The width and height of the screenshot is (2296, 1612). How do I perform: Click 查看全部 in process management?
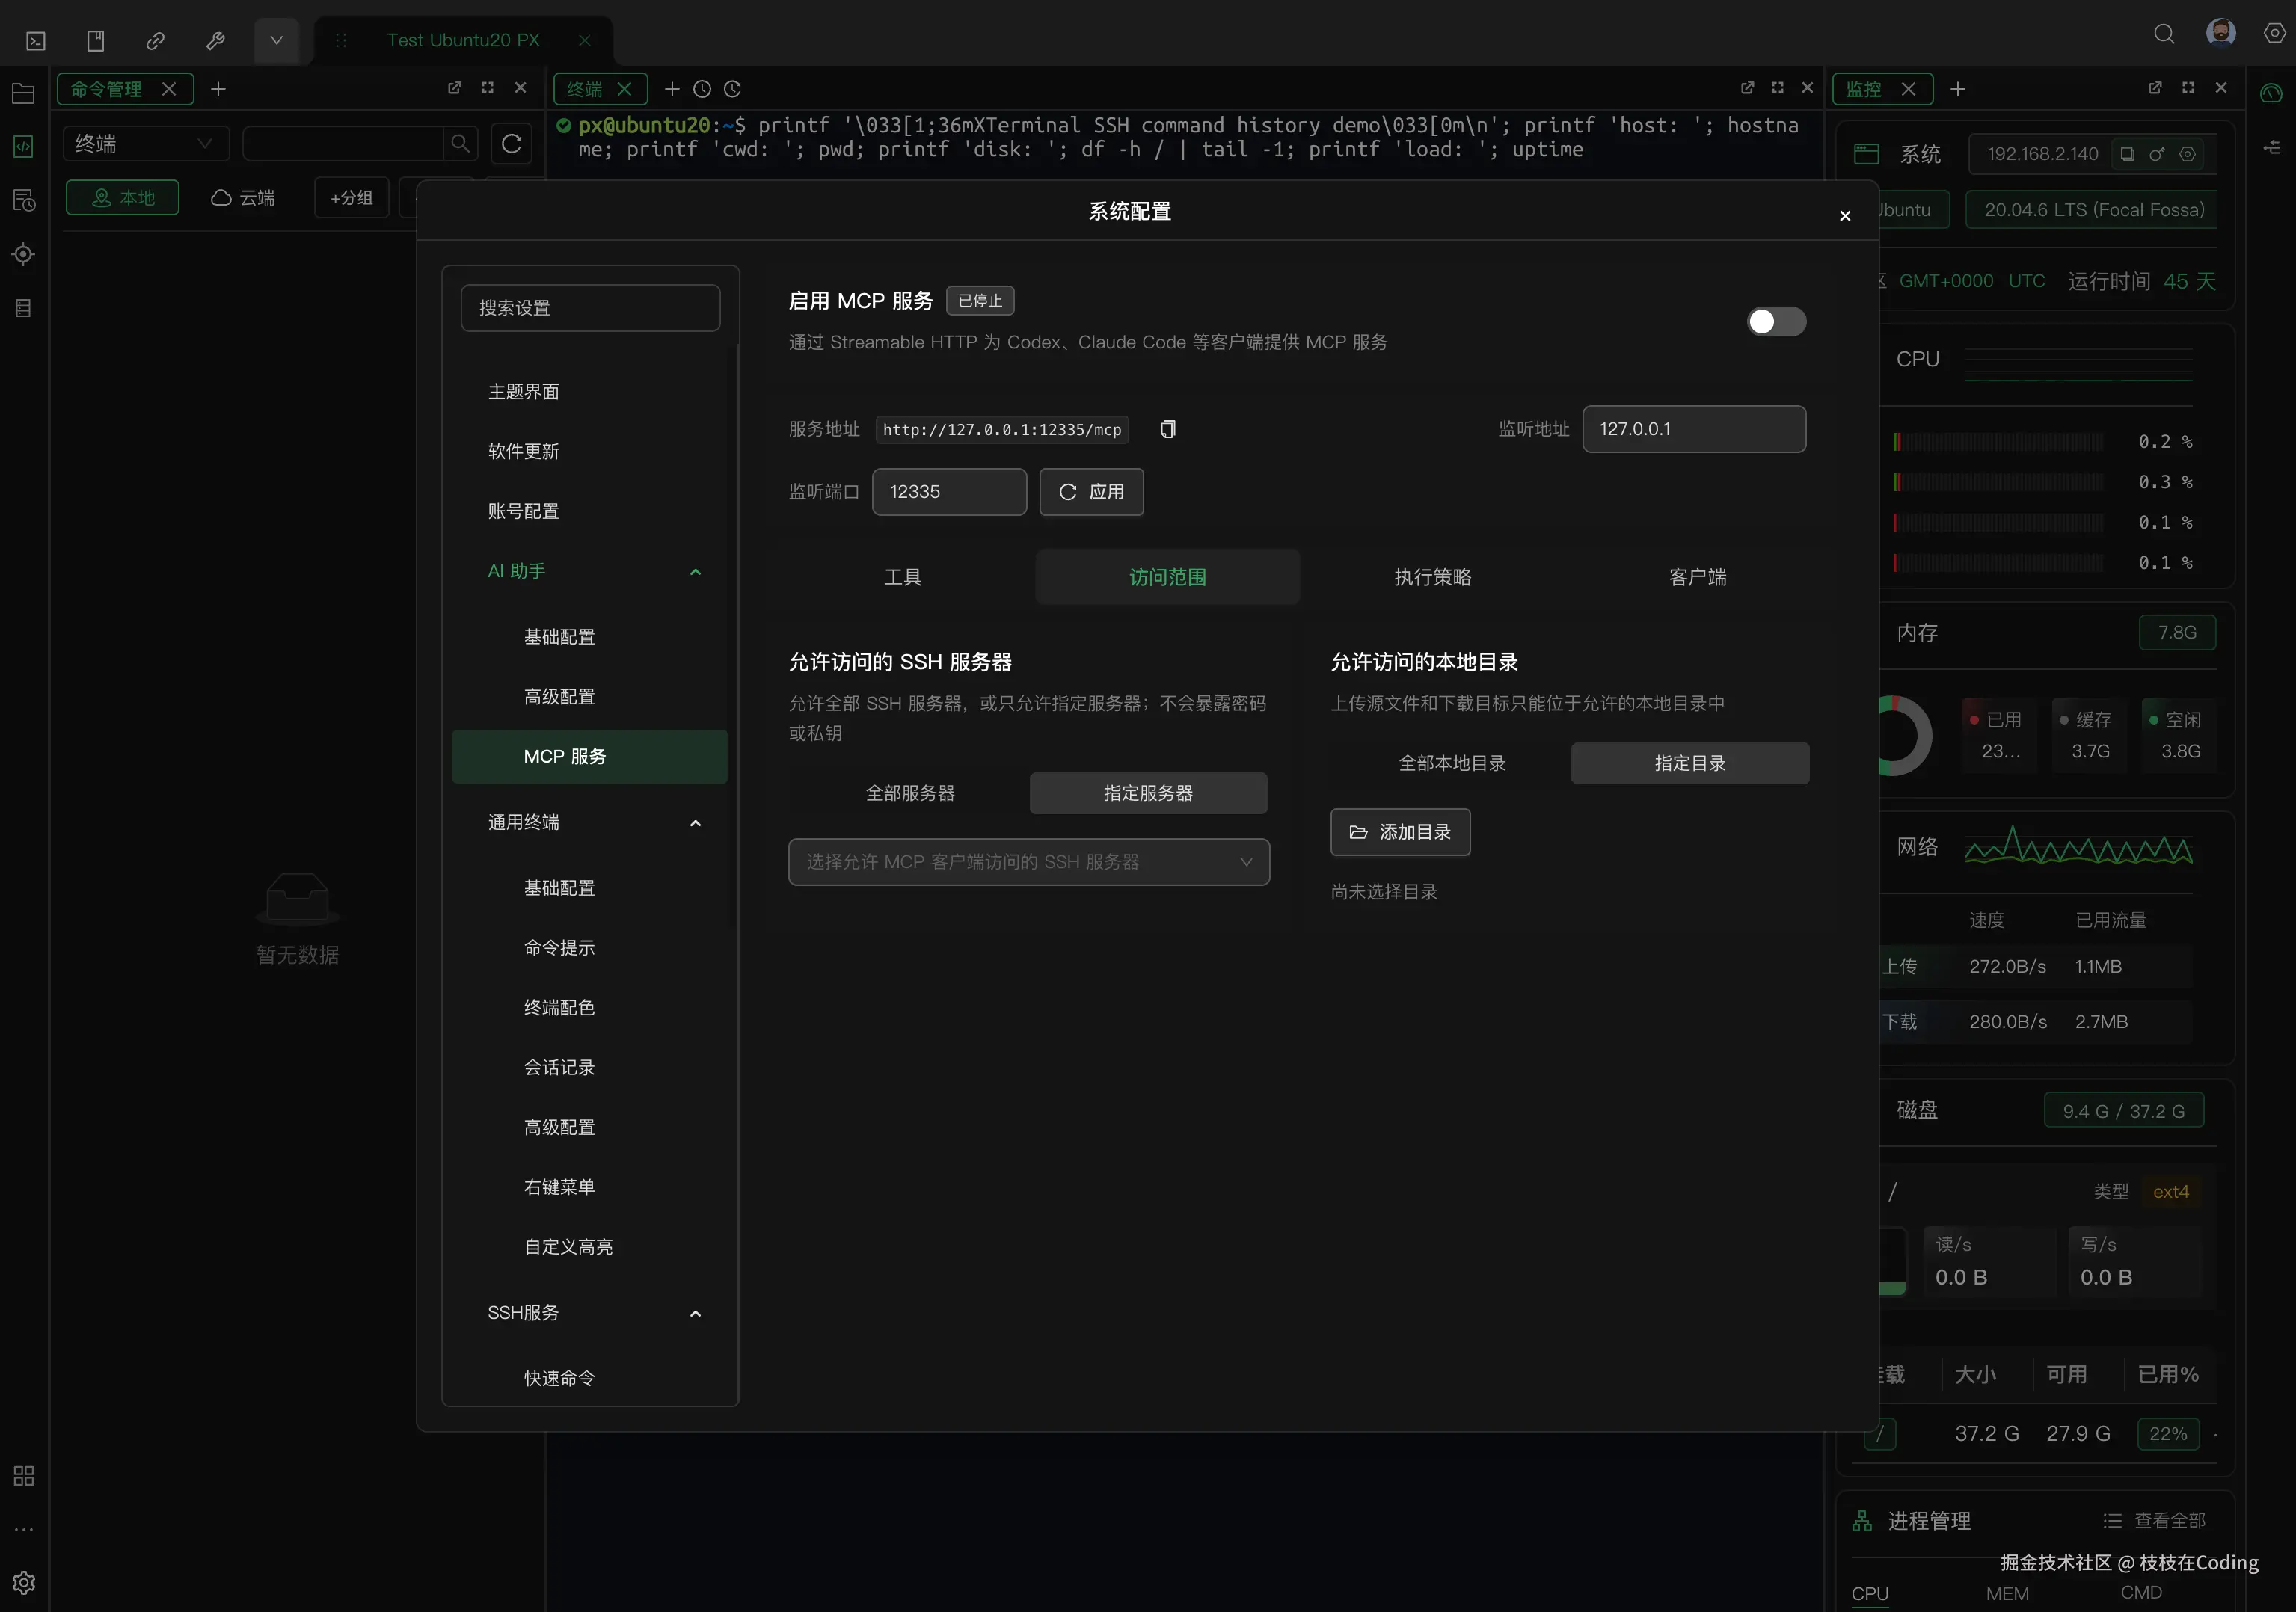click(2155, 1521)
